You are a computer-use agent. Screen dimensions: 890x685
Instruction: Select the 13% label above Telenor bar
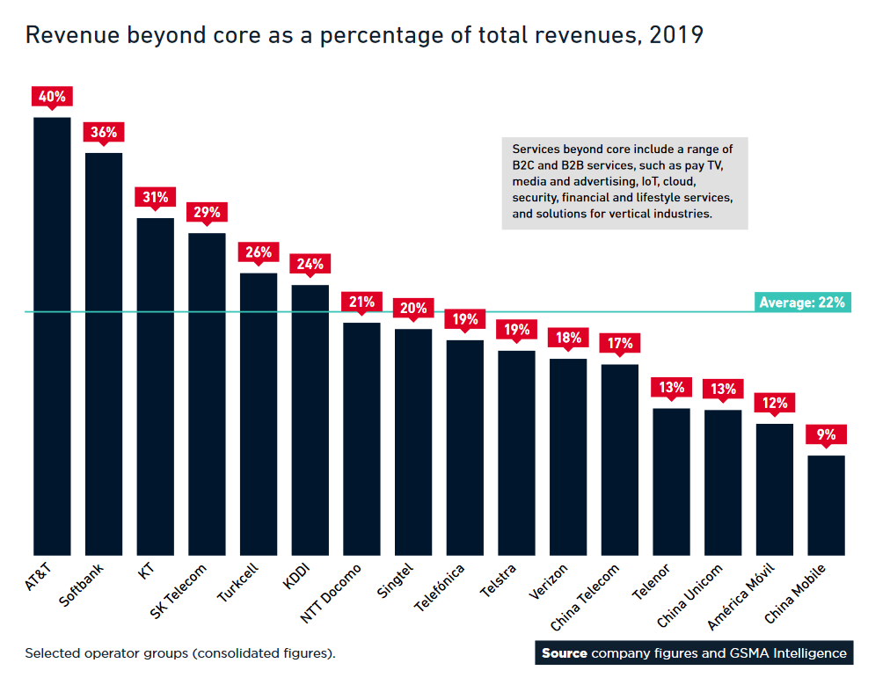(672, 388)
